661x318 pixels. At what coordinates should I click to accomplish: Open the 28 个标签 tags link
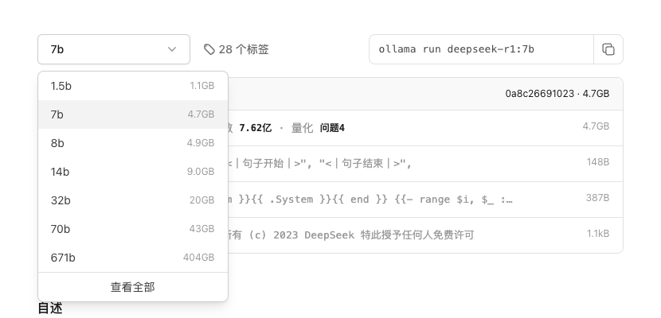(243, 49)
